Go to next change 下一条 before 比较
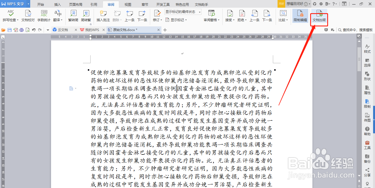The image size is (375, 188). point(267,16)
